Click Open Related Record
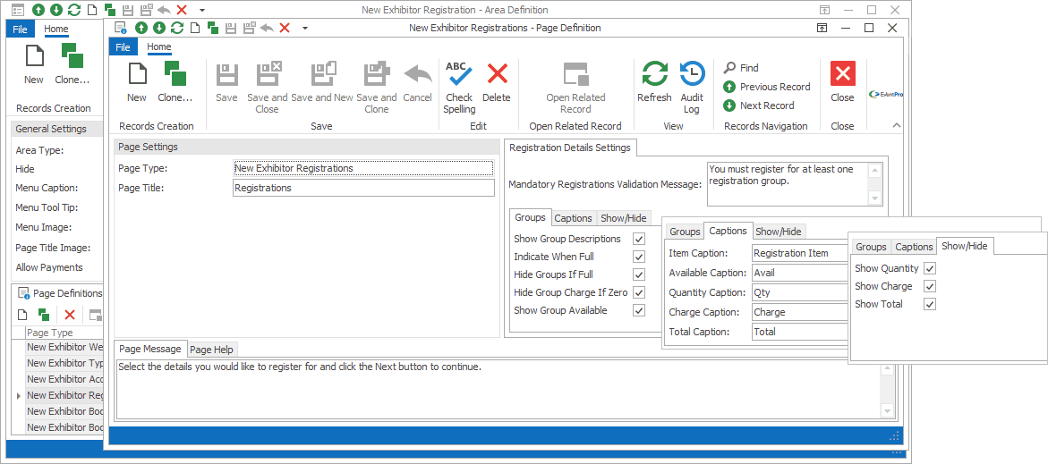 point(575,89)
